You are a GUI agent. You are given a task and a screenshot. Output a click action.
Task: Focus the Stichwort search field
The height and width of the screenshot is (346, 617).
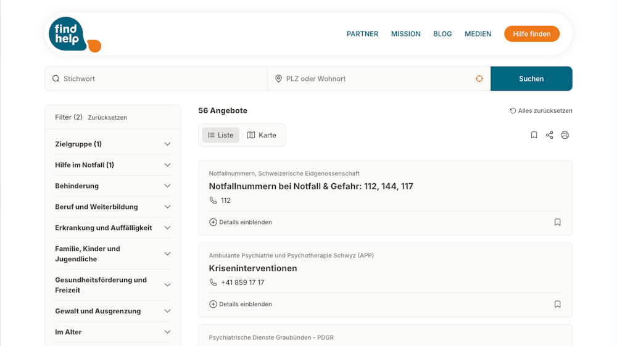coord(156,79)
